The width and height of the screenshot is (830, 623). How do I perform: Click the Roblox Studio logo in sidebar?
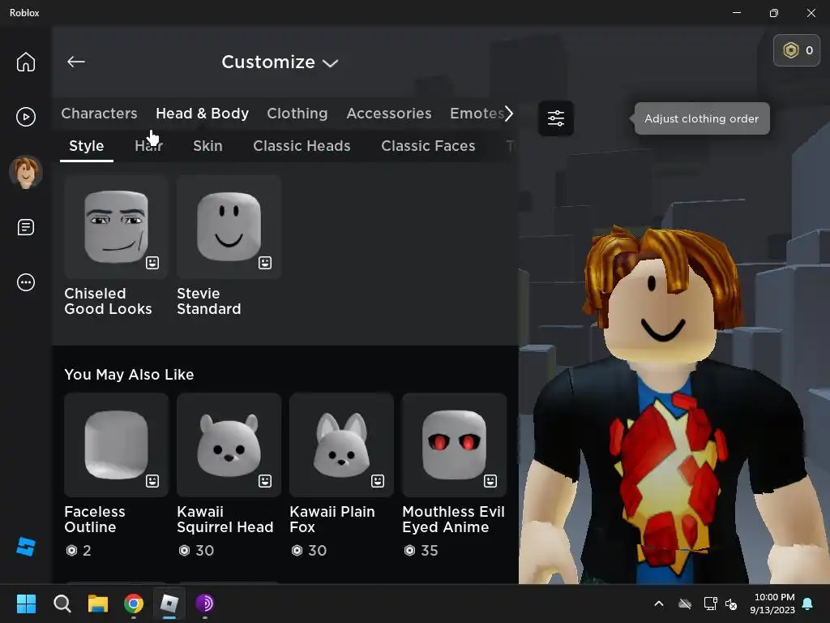25,547
